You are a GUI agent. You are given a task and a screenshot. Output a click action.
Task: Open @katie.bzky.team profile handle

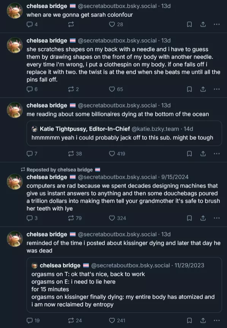tap(155, 129)
